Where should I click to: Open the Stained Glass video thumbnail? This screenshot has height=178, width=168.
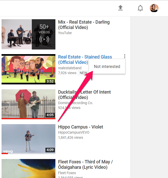coord(28,69)
